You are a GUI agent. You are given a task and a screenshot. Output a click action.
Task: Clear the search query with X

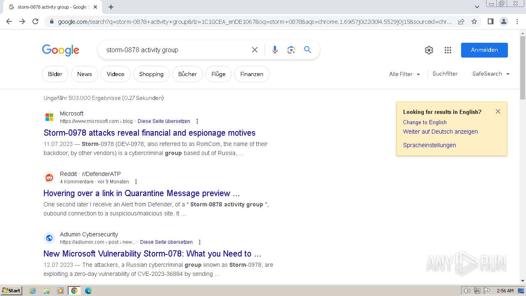[x=255, y=50]
